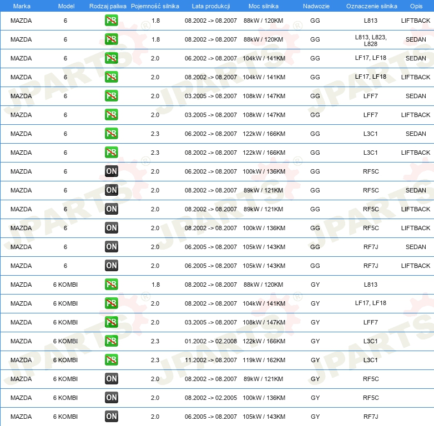434x426 pixels.
Task: Select 100kW / 136KM in RF5C Liftback row
Action: click(264, 228)
